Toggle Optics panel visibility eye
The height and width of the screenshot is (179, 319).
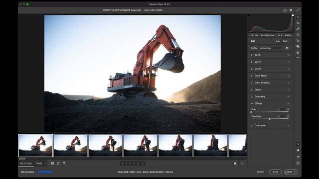tap(289, 89)
